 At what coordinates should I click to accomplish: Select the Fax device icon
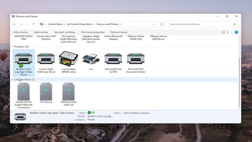click(91, 62)
